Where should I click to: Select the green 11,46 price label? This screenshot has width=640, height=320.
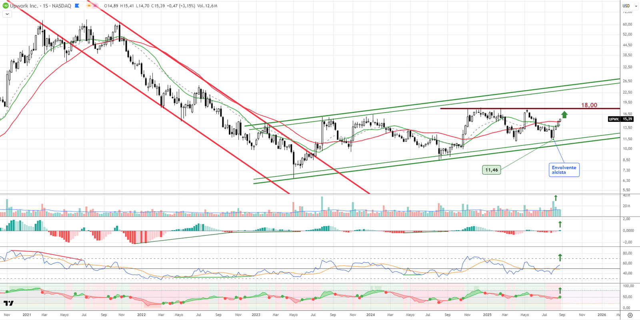tap(491, 170)
